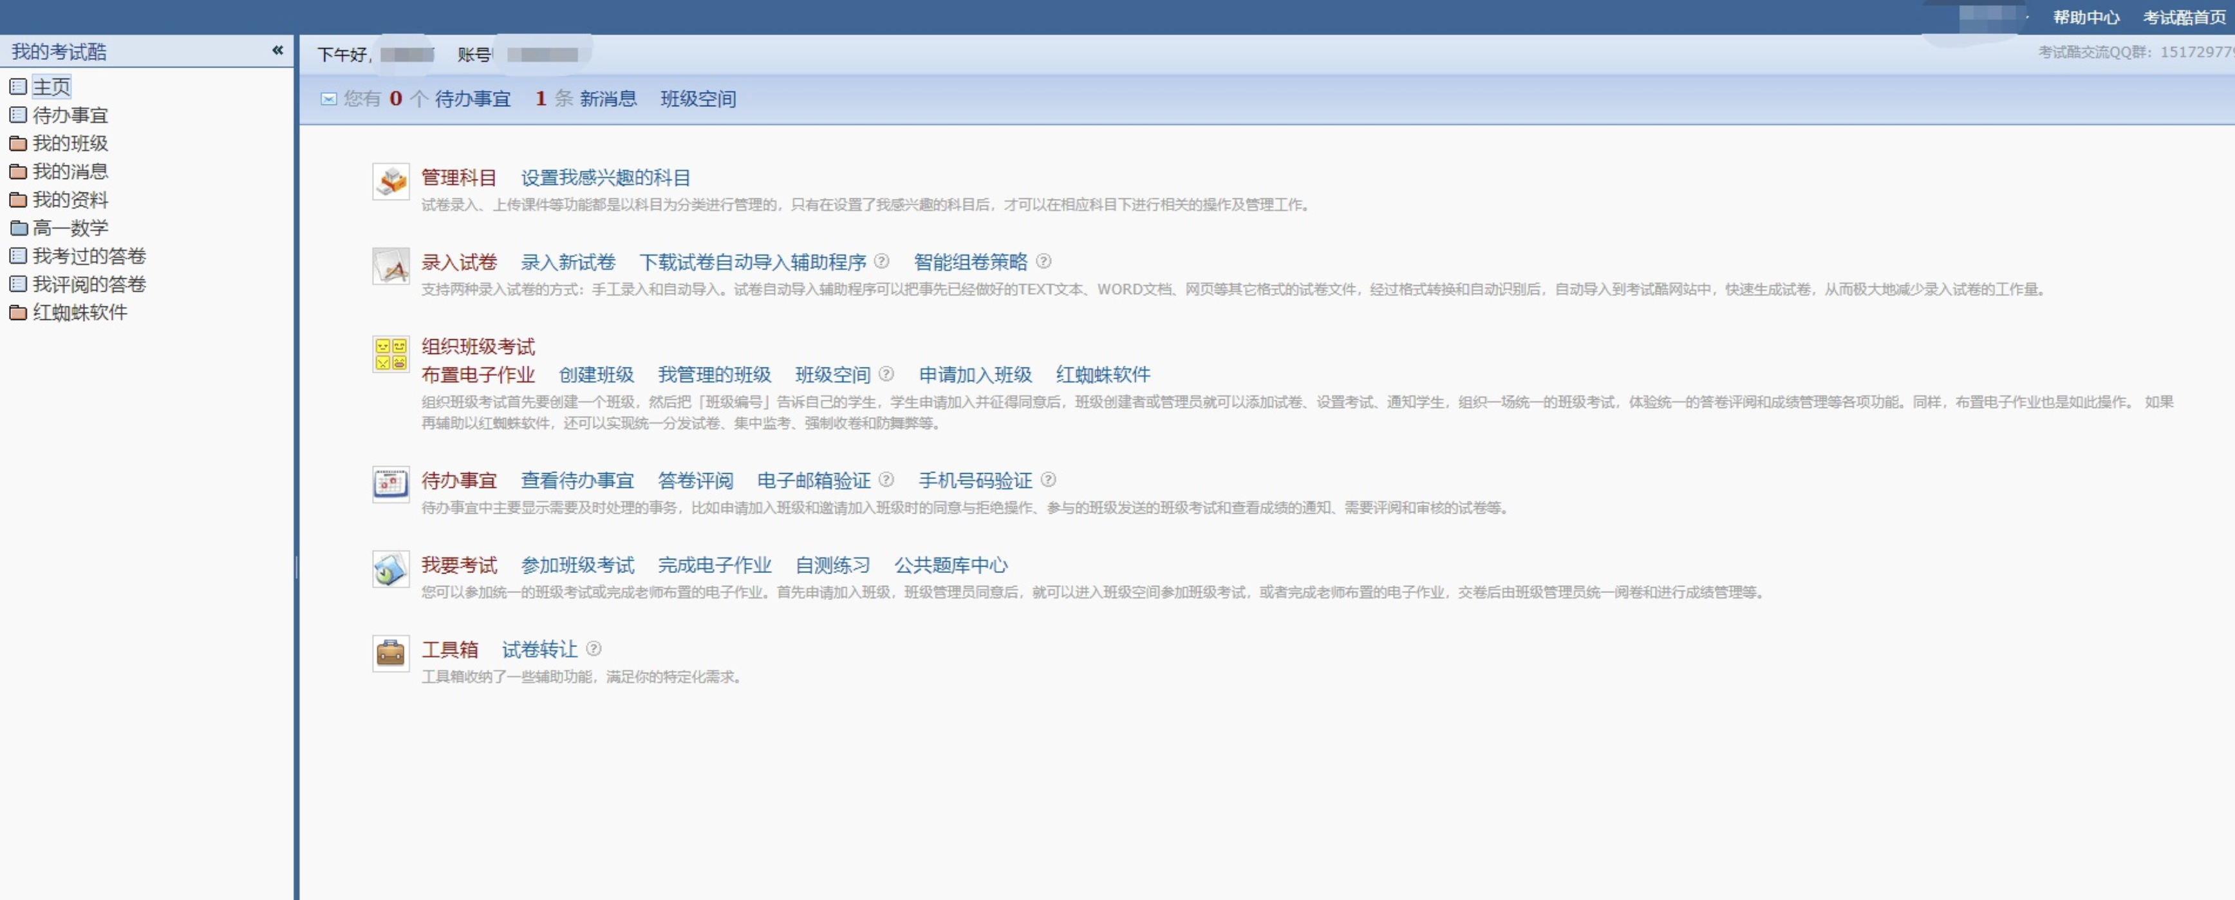Screen dimensions: 2235x900
Task: Click the 组织班级考试 section icon
Action: tap(391, 354)
